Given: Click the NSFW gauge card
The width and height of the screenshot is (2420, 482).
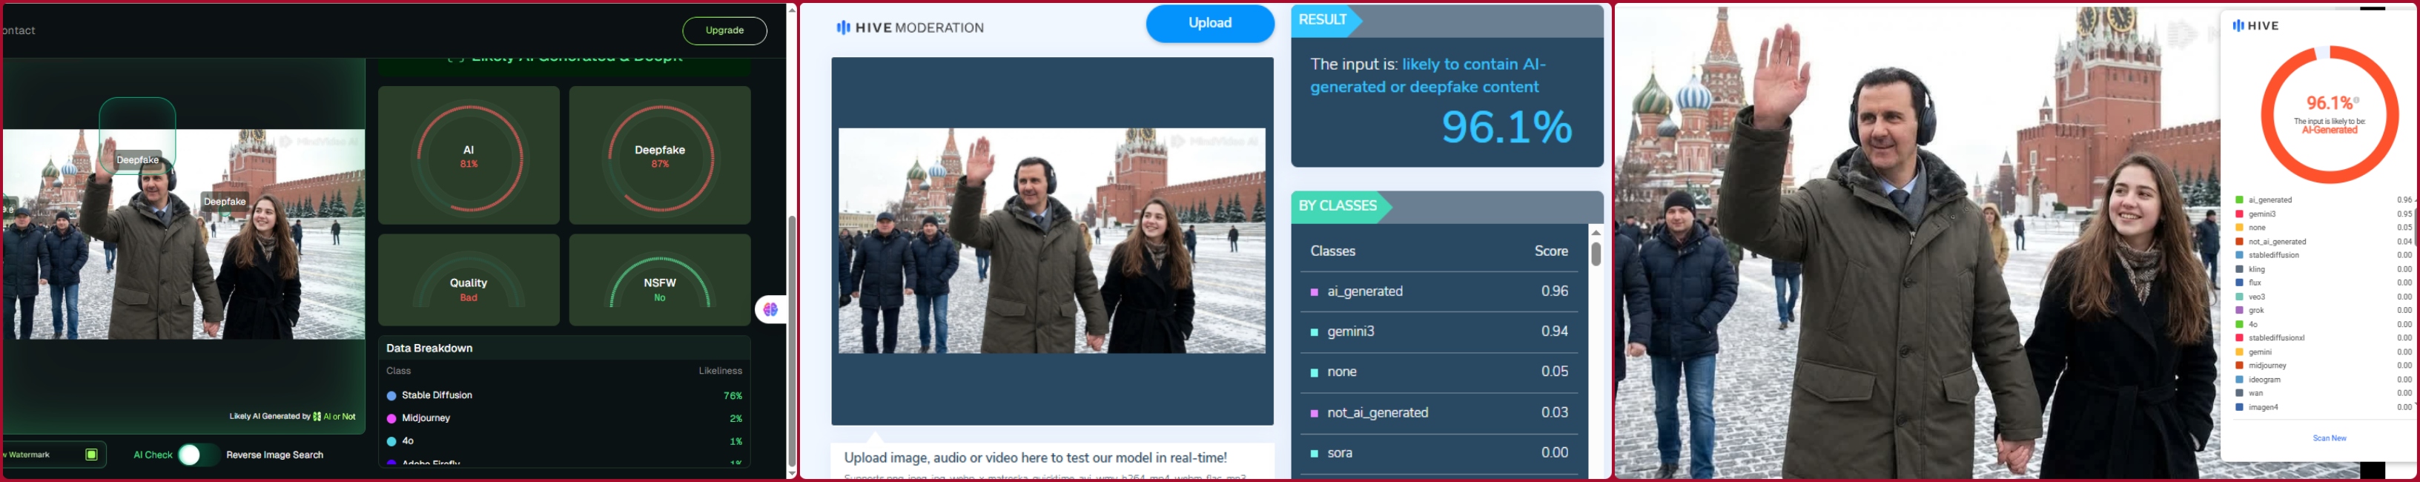Looking at the screenshot, I should tap(659, 281).
